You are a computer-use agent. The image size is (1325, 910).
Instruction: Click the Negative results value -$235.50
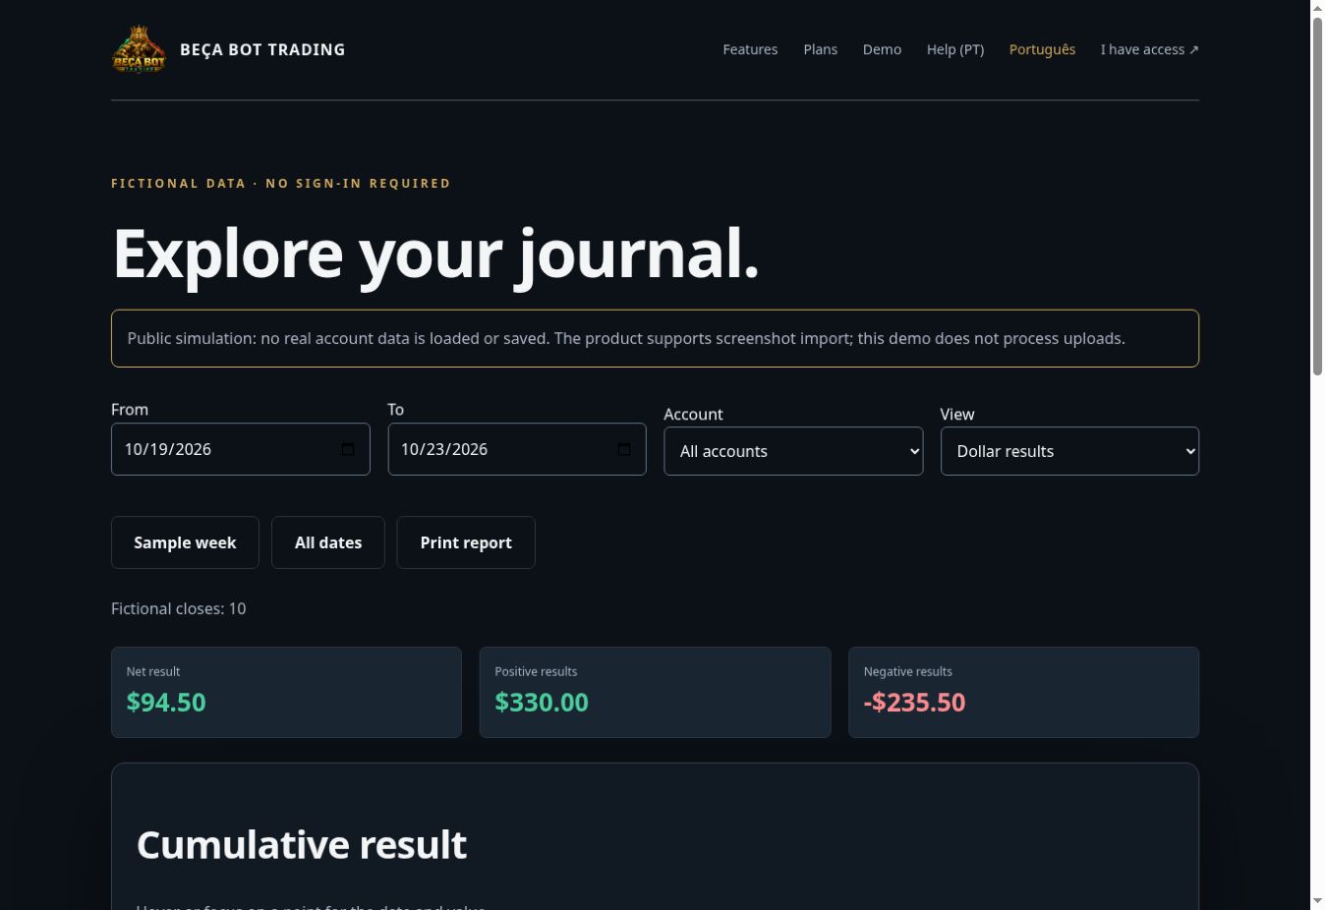914,702
